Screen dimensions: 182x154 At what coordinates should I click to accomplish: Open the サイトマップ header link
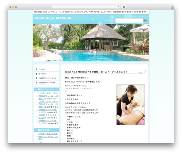coord(143,16)
